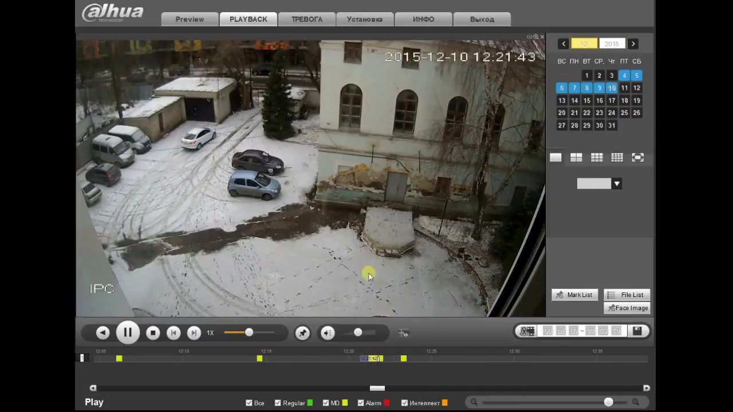Zoom out the timeline with the minus magnifier
The image size is (733, 412).
pos(474,402)
